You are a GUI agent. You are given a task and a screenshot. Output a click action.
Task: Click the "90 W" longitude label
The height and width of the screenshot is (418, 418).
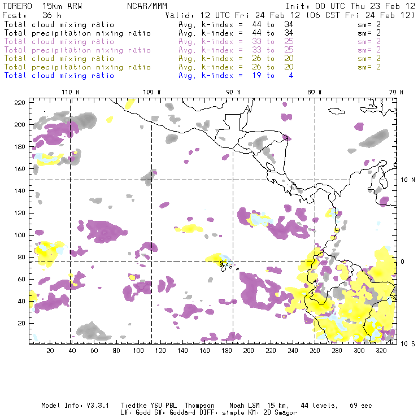(x=233, y=92)
